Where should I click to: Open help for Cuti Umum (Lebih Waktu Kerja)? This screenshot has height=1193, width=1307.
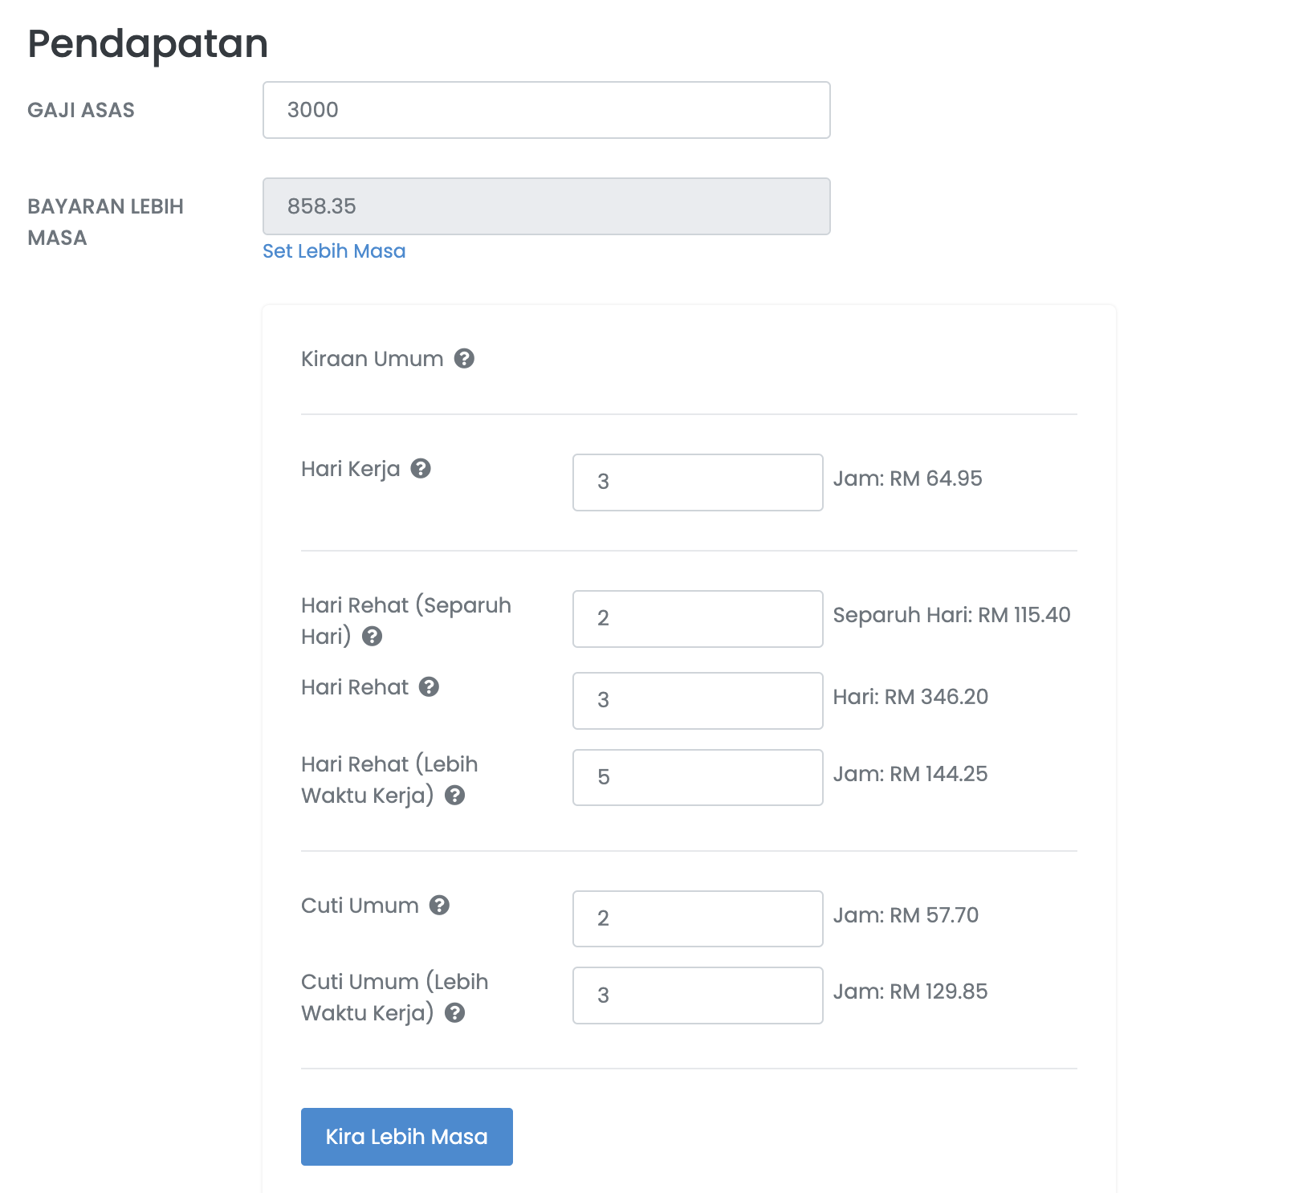455,1012
